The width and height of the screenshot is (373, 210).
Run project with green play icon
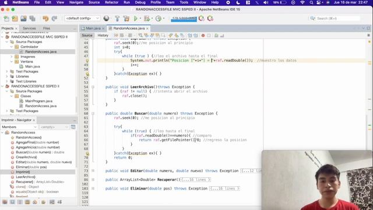point(136,18)
